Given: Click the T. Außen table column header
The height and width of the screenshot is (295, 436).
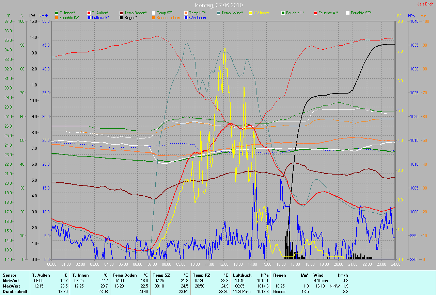Looking at the screenshot, I should click(41, 275).
